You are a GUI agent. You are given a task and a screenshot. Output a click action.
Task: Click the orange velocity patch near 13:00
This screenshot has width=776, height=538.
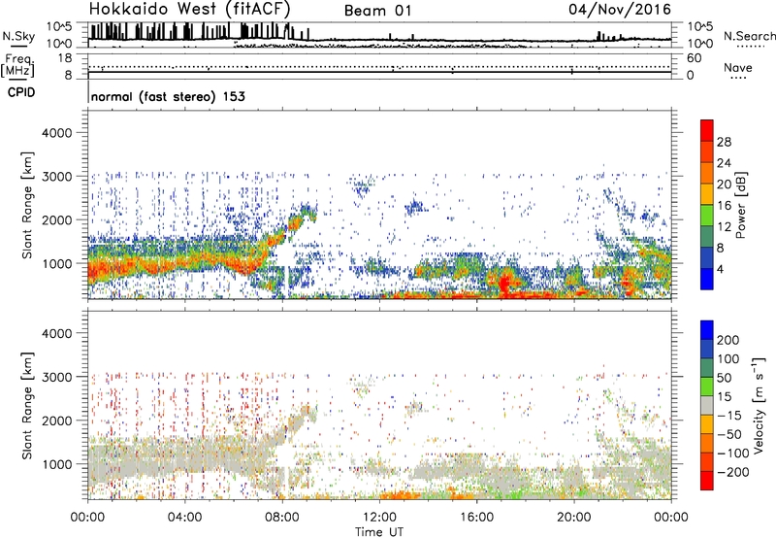pyautogui.click(x=399, y=495)
